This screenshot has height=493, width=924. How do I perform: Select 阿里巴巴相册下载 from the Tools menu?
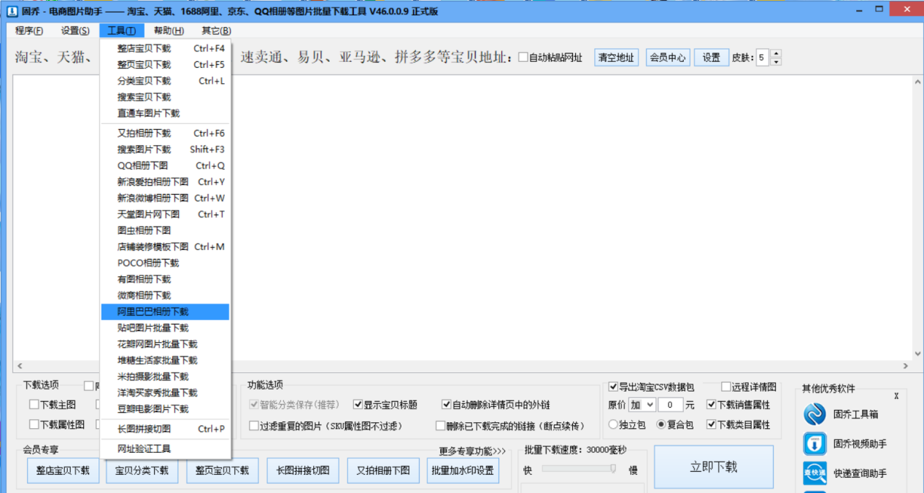tap(153, 311)
